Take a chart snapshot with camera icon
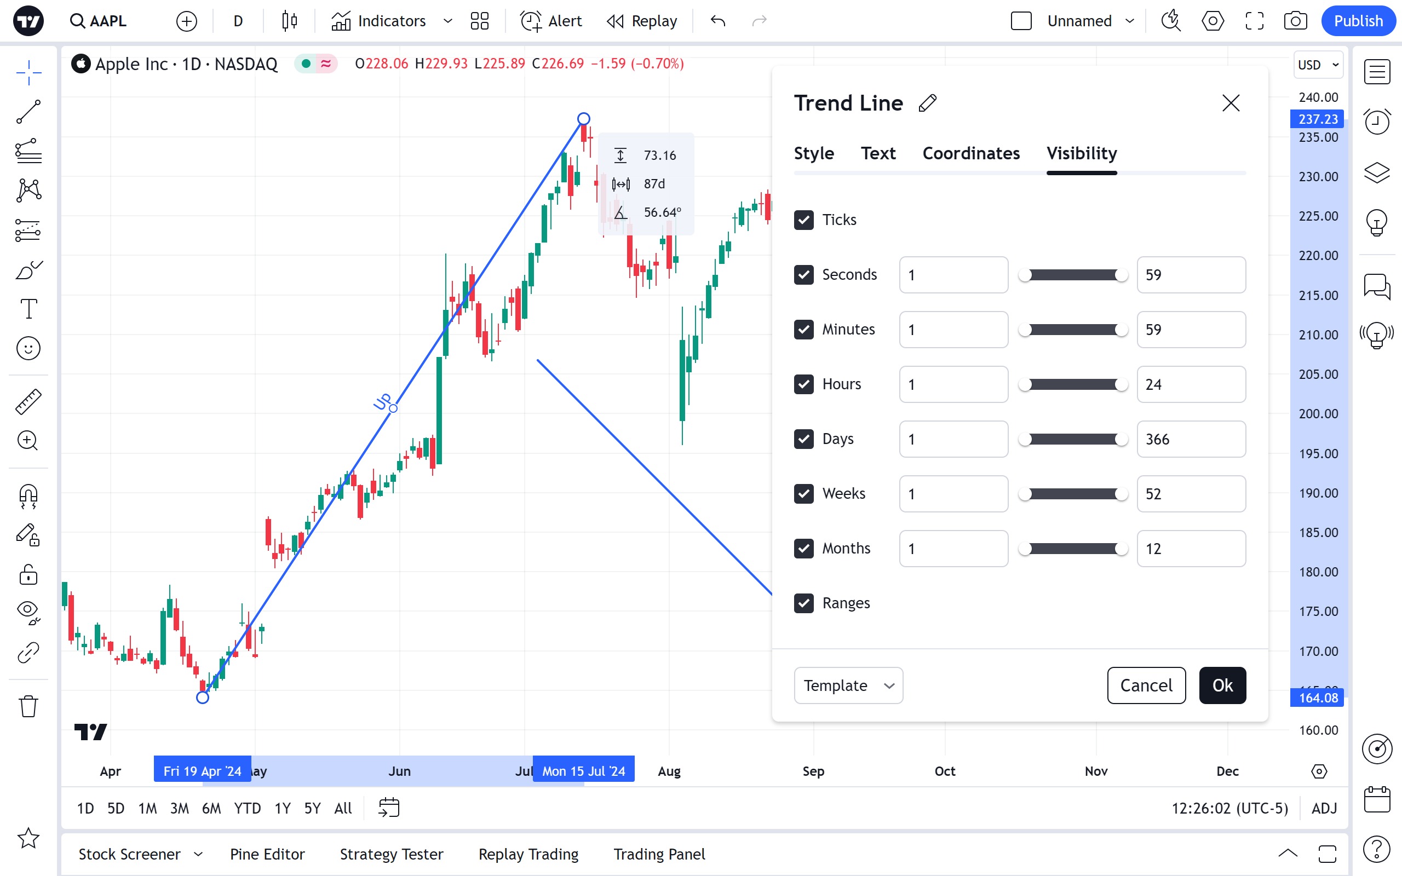Image resolution: width=1402 pixels, height=876 pixels. (1295, 21)
